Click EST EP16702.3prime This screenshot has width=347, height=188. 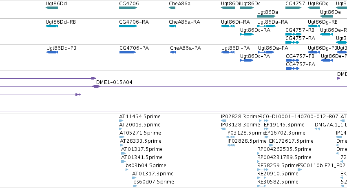(x=266, y=137)
